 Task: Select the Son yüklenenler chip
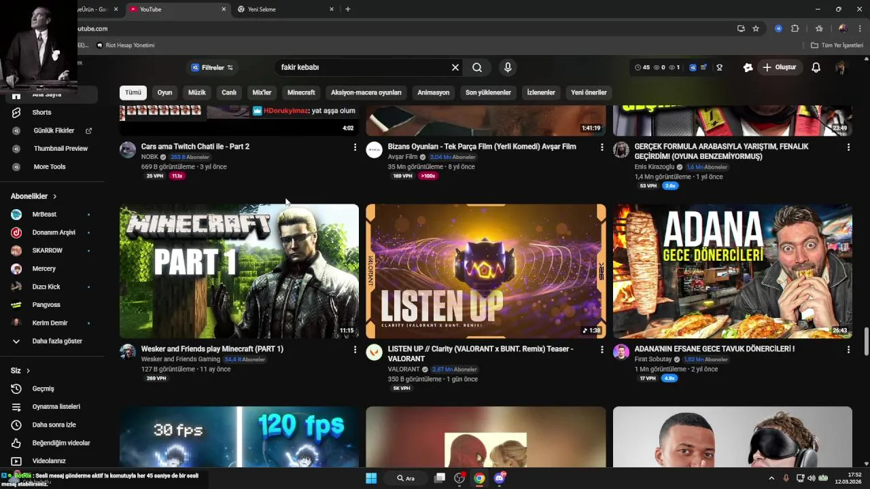click(488, 92)
